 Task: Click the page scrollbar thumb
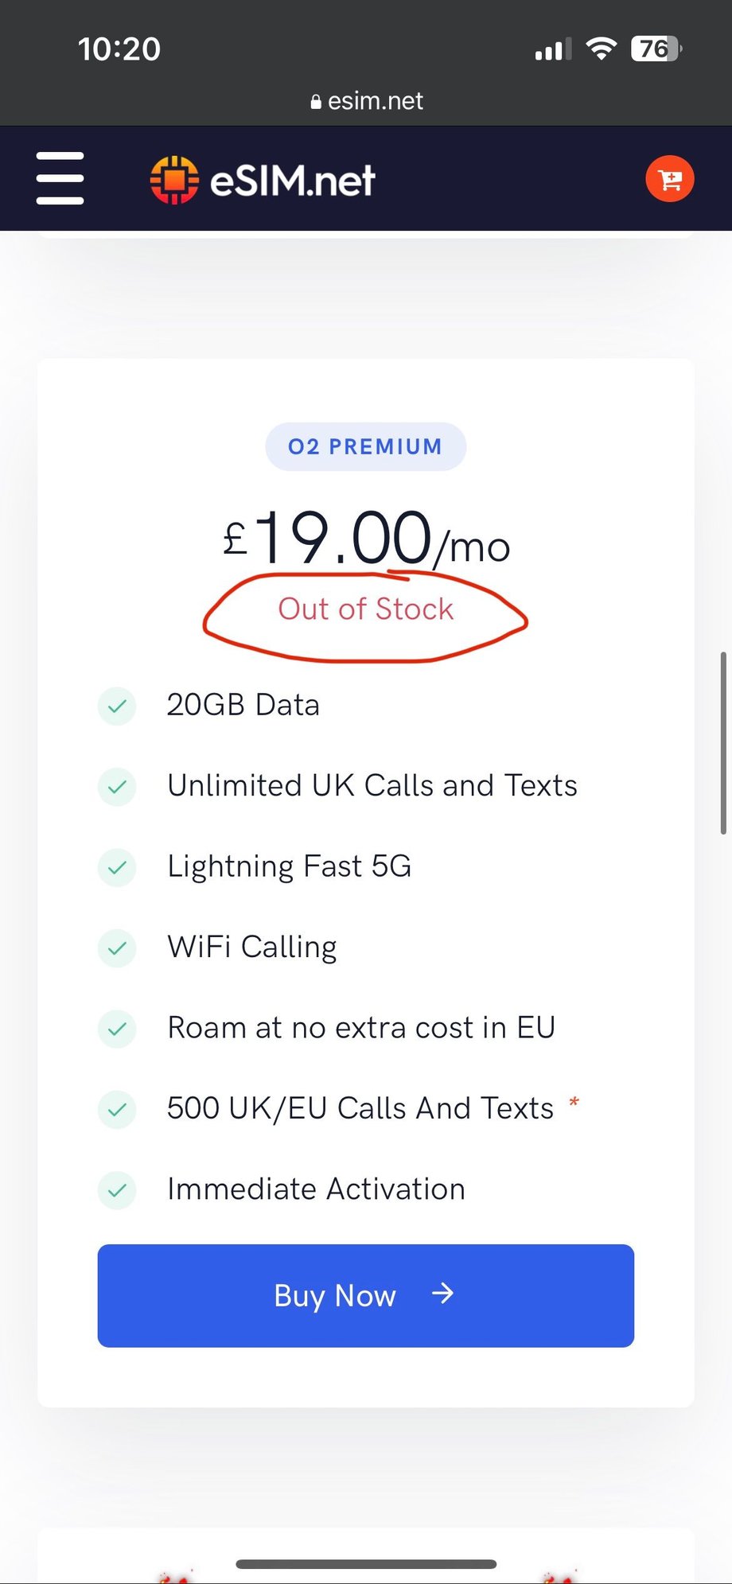coord(722,743)
